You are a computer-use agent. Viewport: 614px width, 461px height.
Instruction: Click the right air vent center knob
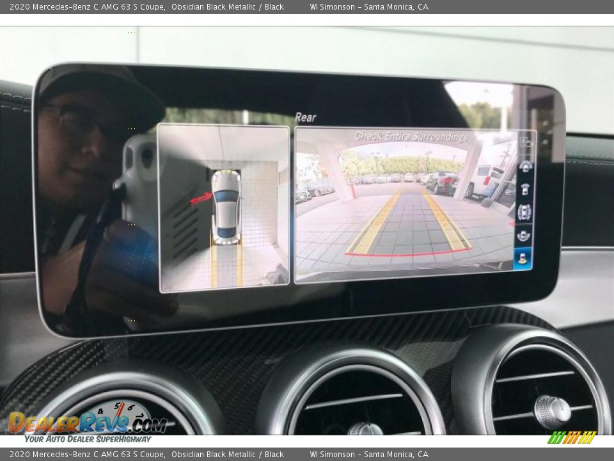click(552, 411)
